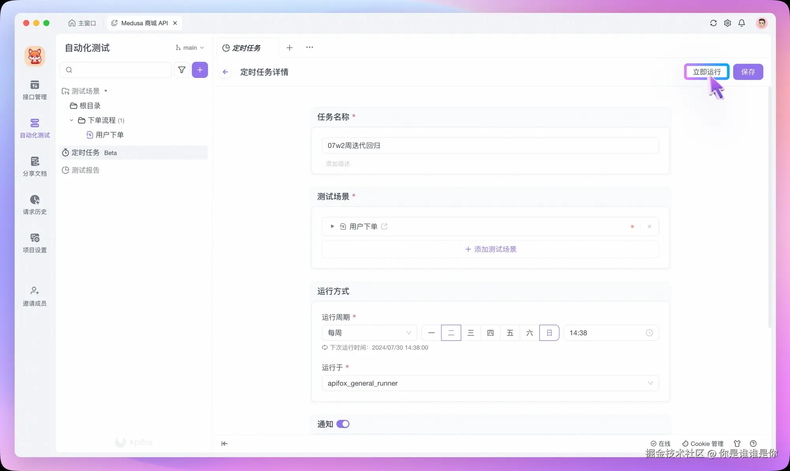The width and height of the screenshot is (790, 471).
Task: Create a new item with the purple plus button
Action: pyautogui.click(x=200, y=70)
